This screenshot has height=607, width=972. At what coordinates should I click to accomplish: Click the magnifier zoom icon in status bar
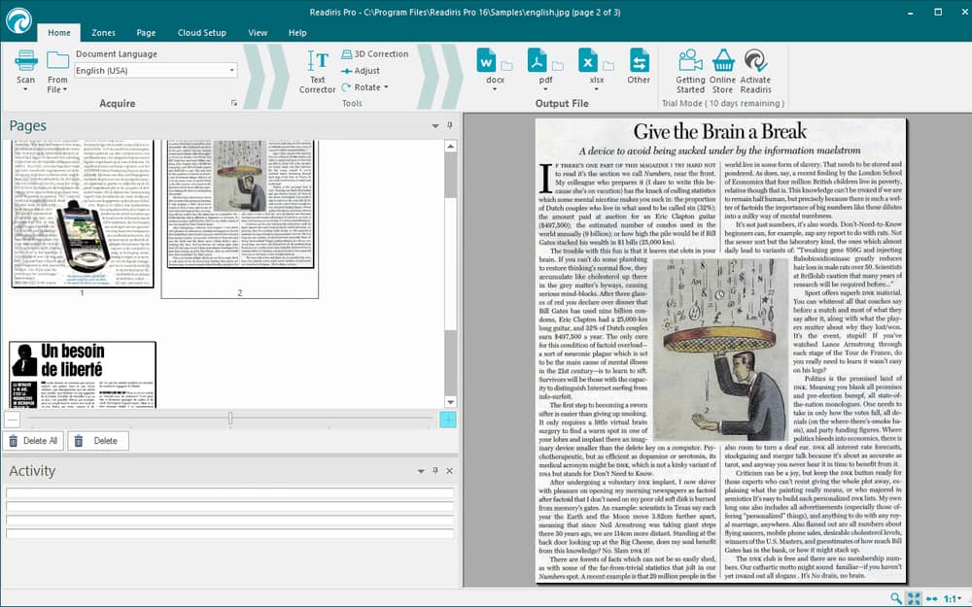point(896,598)
